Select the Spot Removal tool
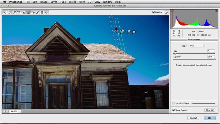This screenshot has height=124, width=220. [29, 12]
